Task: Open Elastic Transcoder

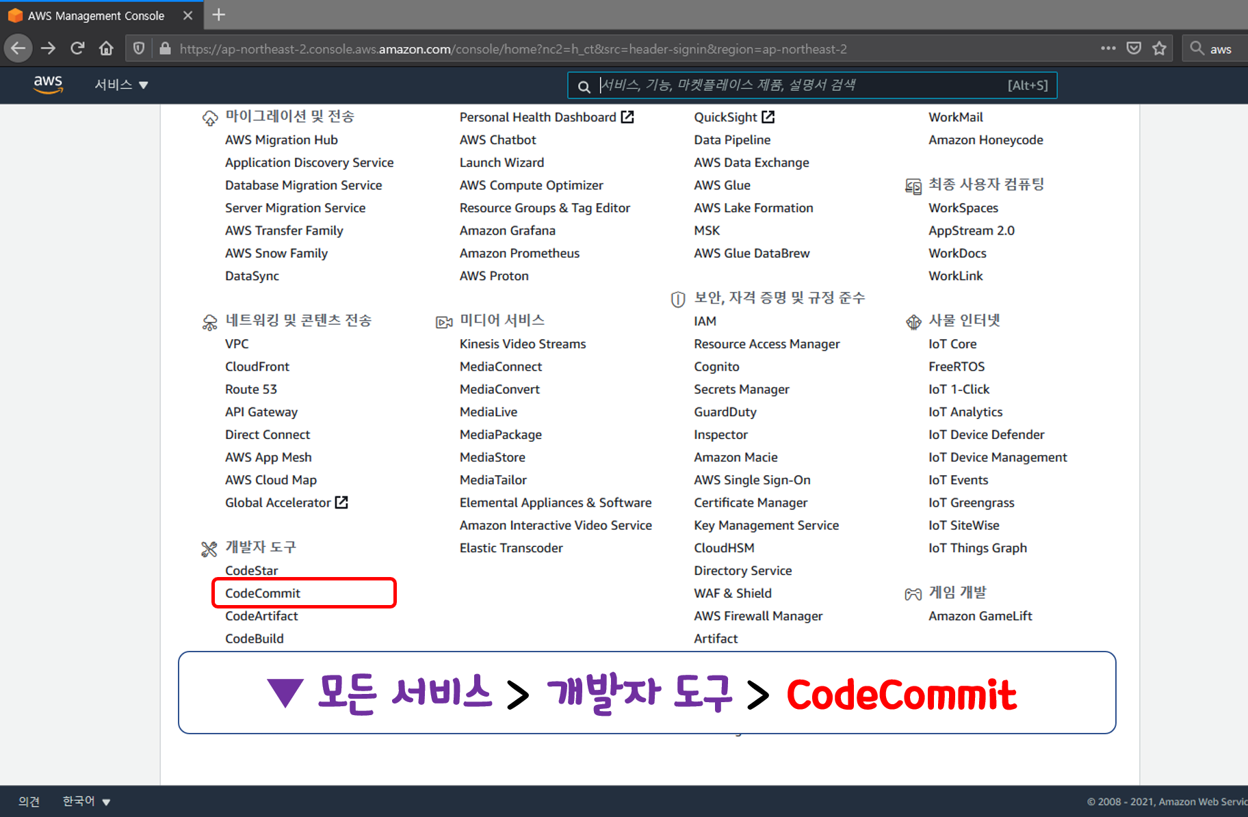Action: tap(511, 548)
